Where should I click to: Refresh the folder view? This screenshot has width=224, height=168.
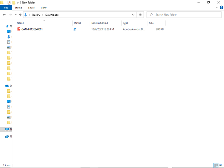click(140, 15)
